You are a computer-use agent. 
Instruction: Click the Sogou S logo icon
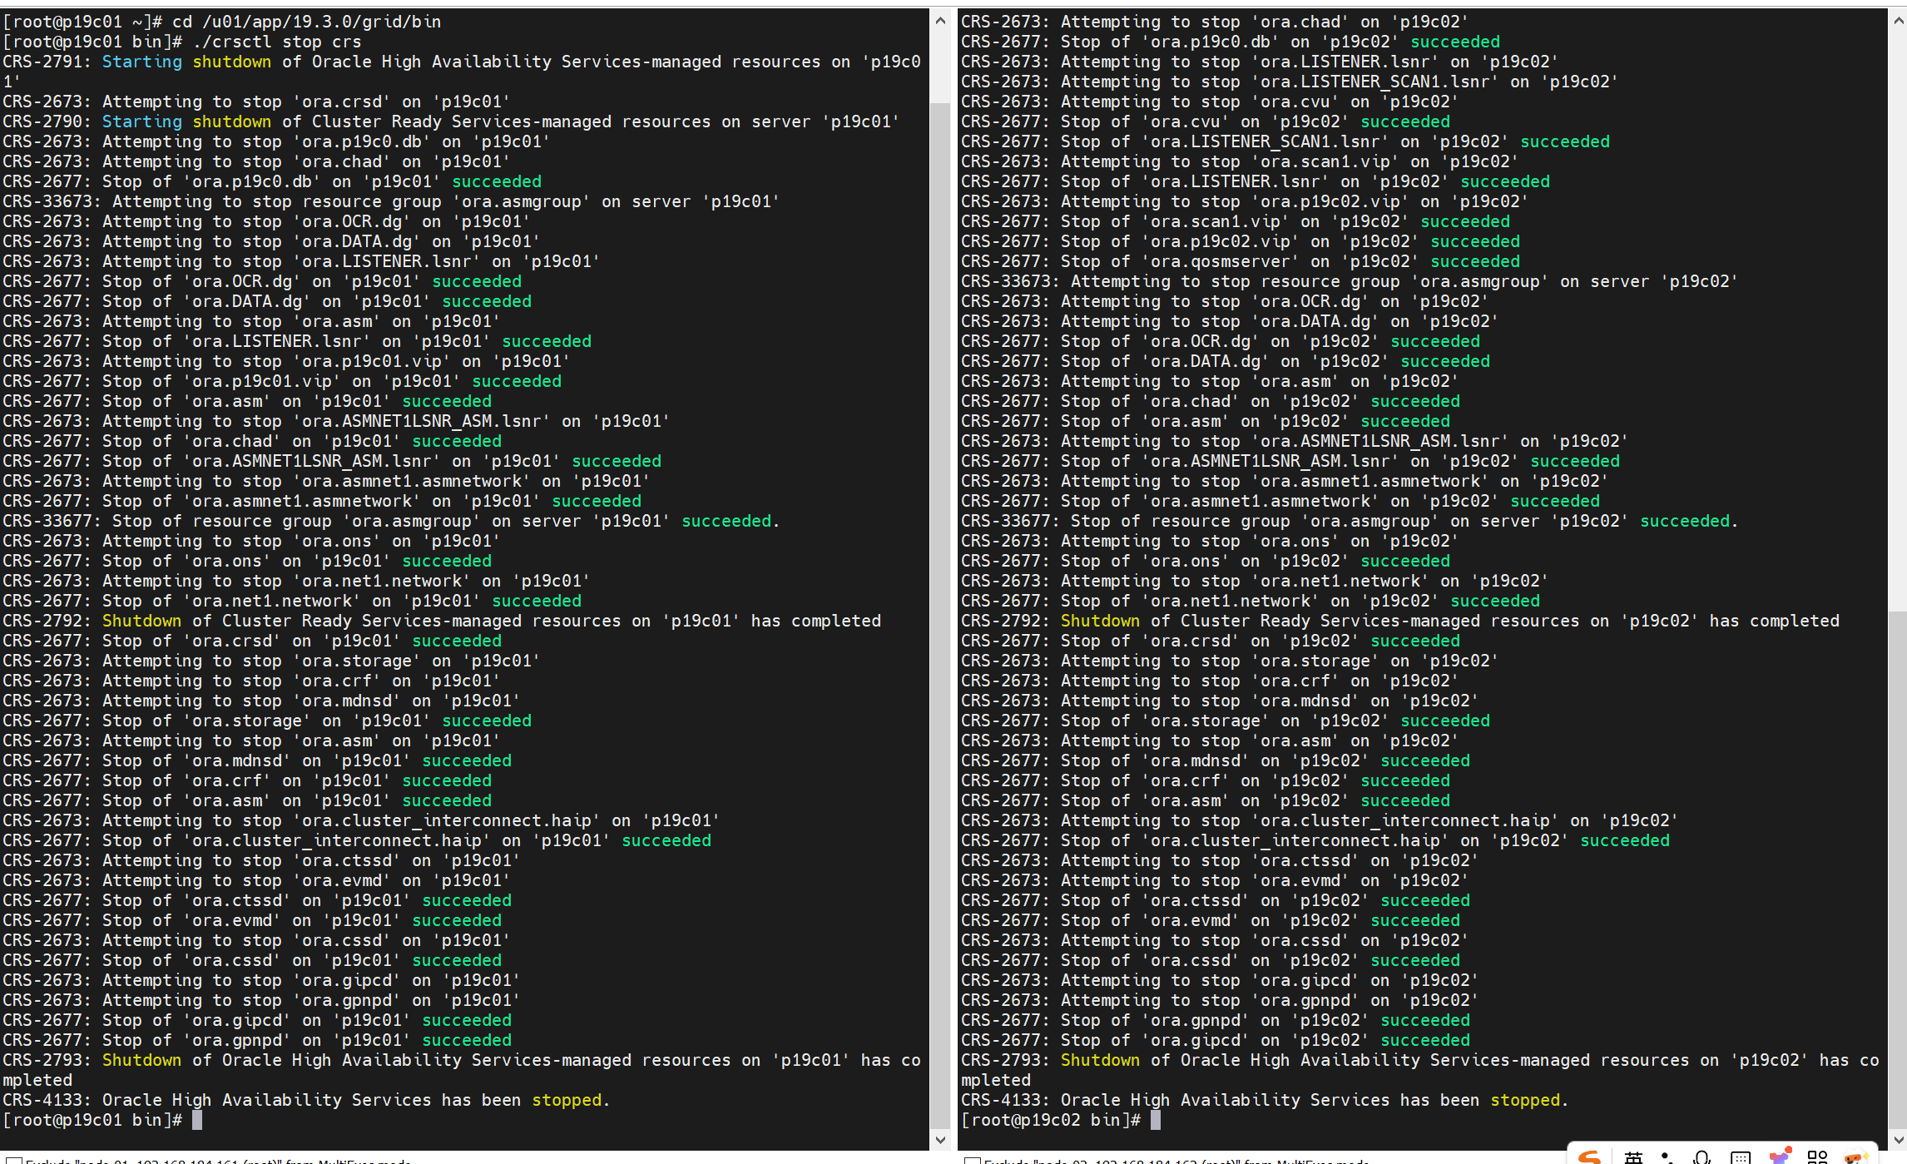(1589, 1157)
